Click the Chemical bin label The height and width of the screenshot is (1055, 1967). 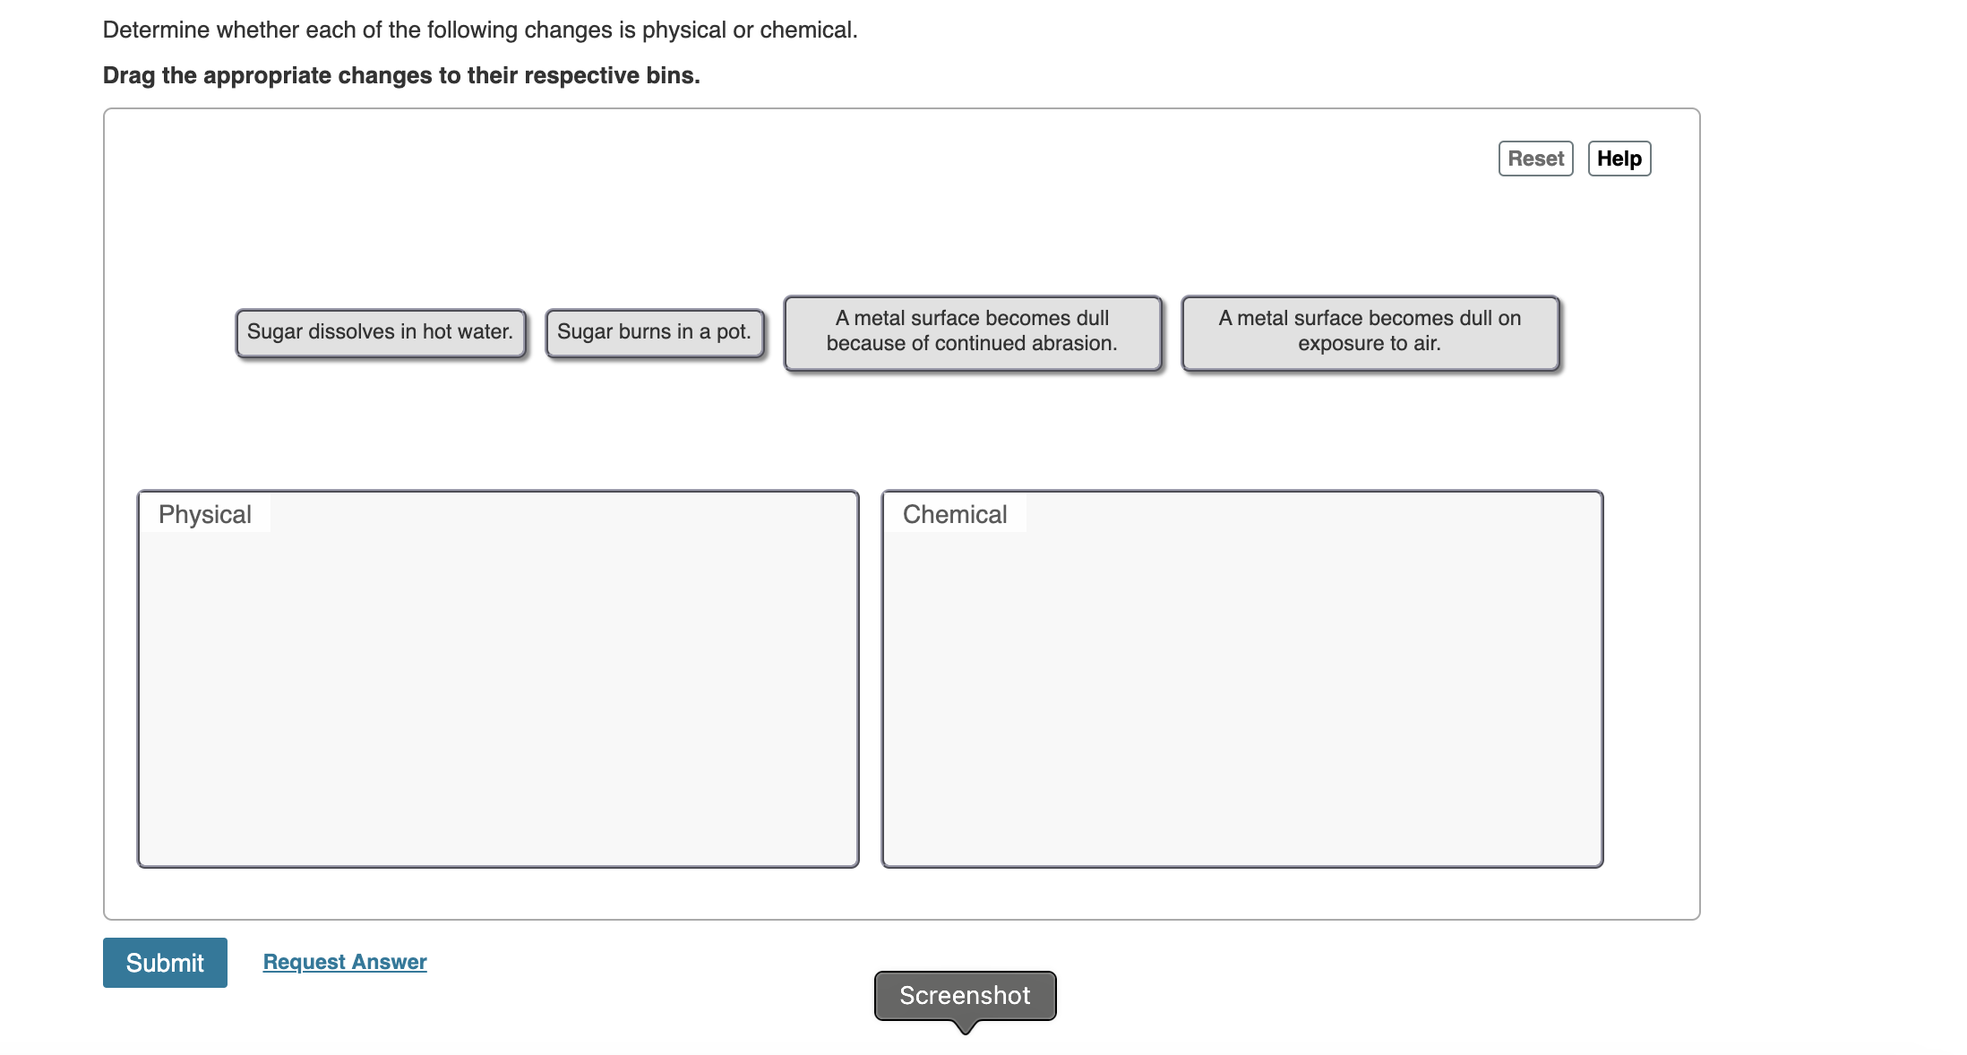click(x=954, y=514)
